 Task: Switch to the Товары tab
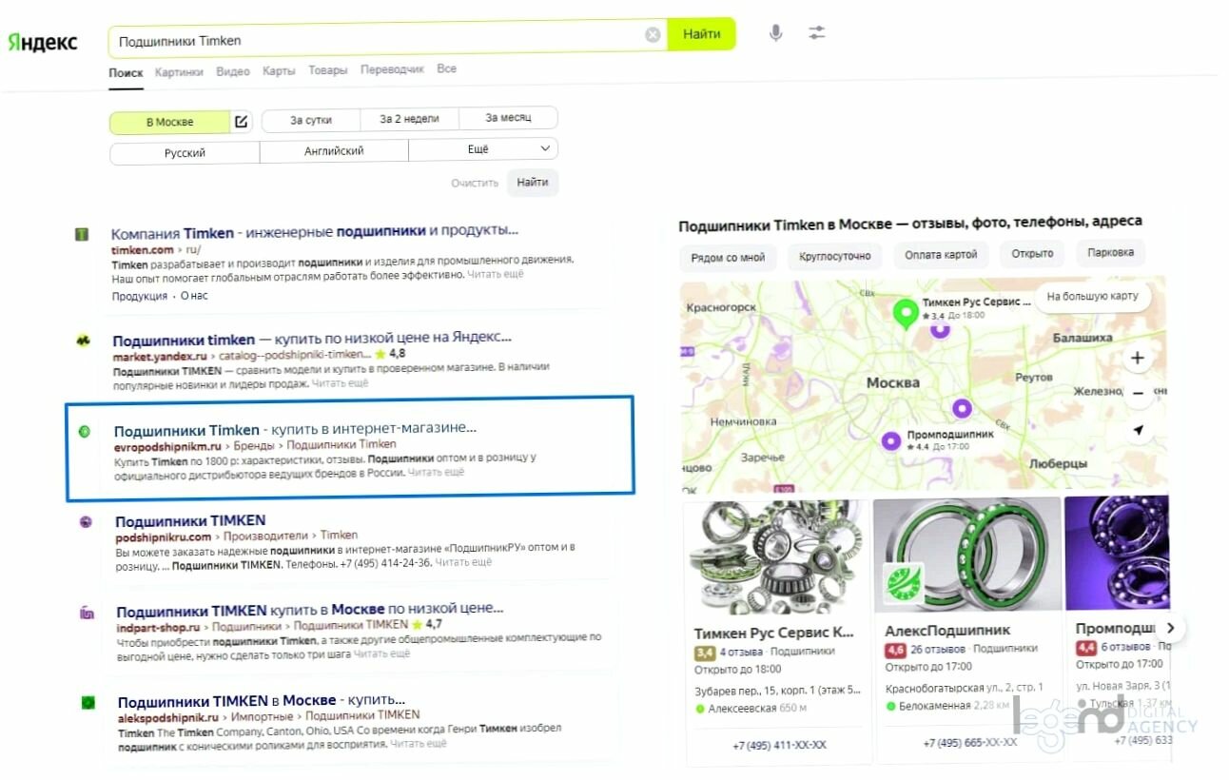pyautogui.click(x=328, y=70)
